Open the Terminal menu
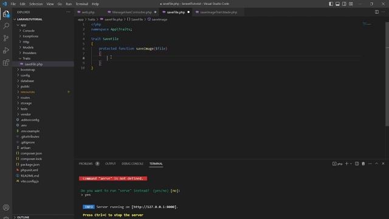This screenshot has height=219, width=389. [x=81, y=4]
